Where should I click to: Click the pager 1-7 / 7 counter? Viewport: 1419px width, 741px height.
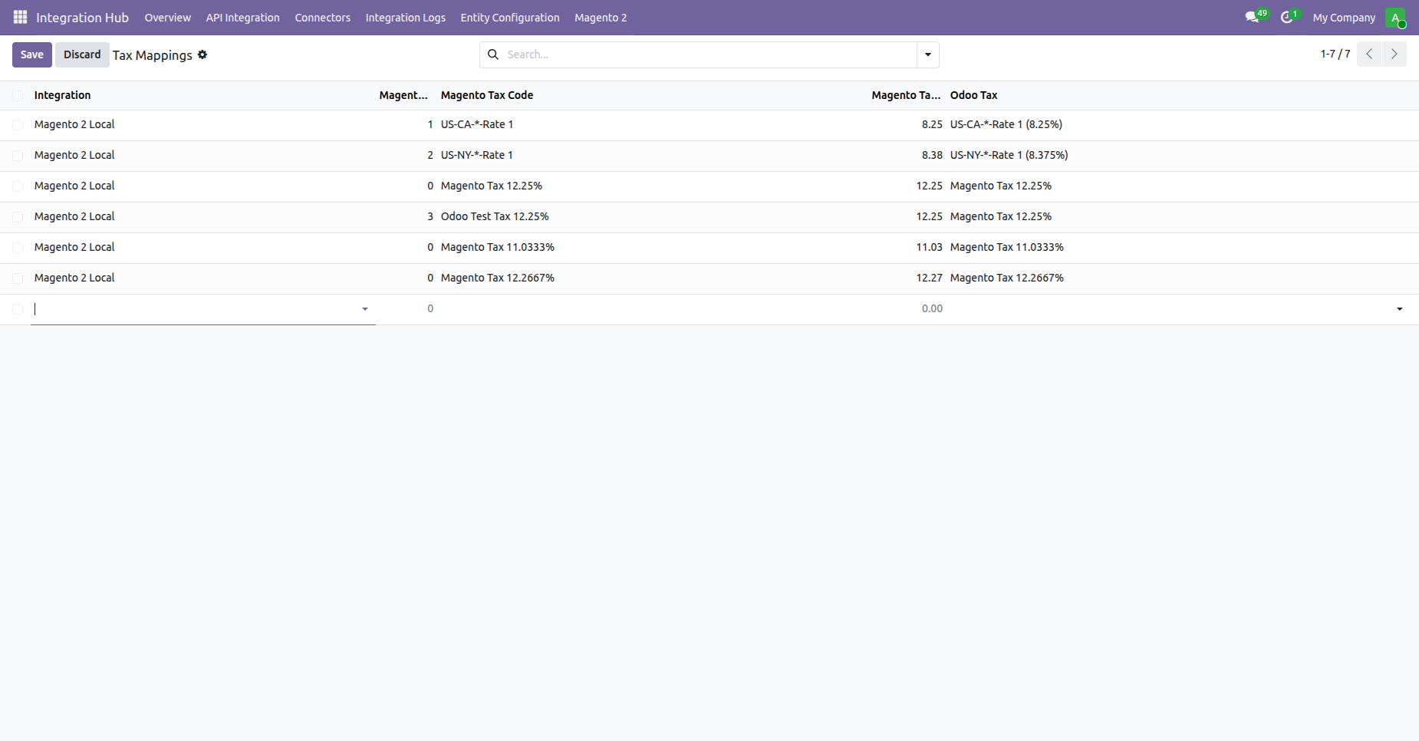(1335, 54)
